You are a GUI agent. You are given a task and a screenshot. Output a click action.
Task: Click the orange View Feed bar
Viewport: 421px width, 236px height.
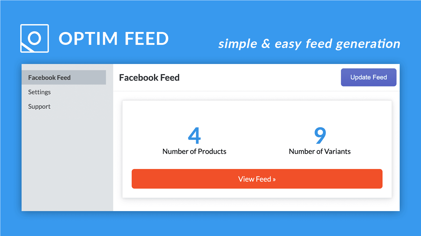tap(257, 179)
